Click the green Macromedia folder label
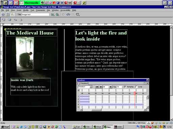Viewport: 173px width, 129px height. (31, 3)
